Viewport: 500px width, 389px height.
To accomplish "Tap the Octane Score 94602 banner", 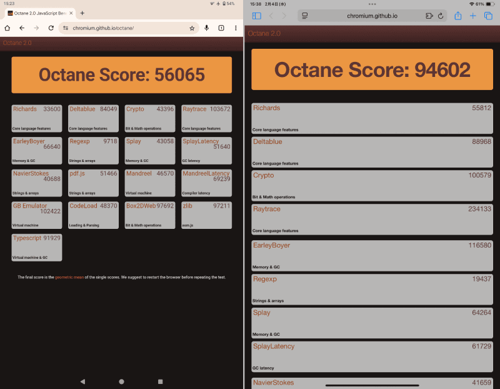I will [372, 70].
